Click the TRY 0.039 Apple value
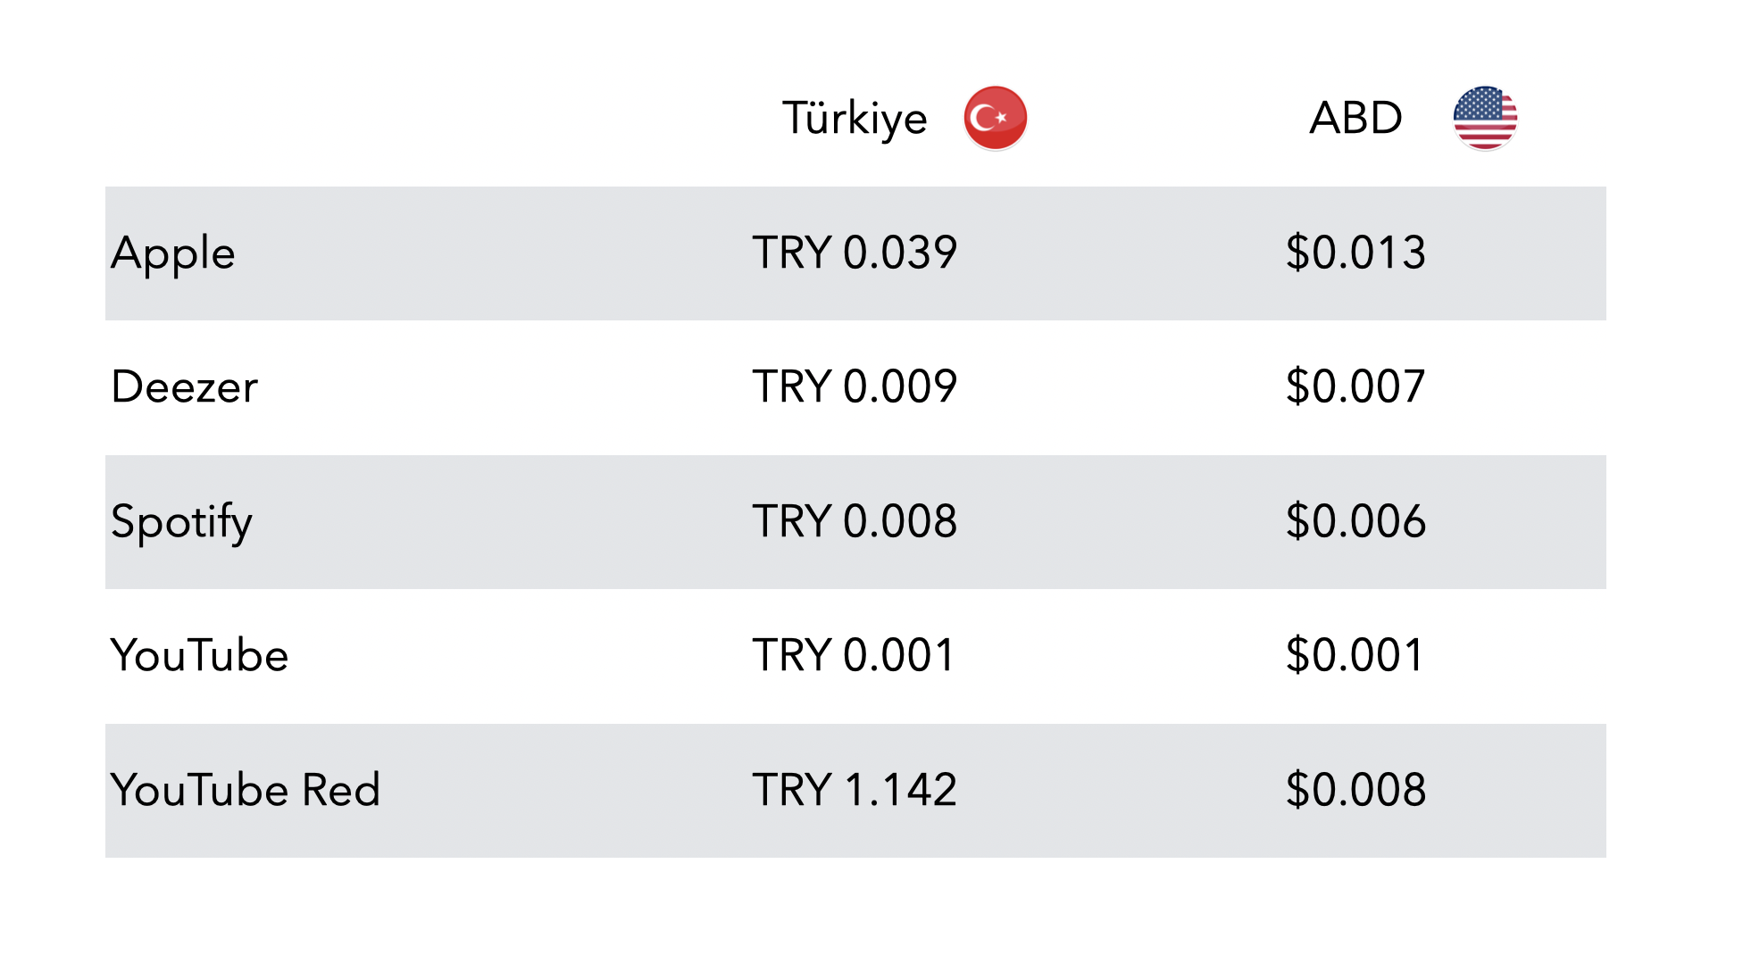This screenshot has width=1743, height=955. point(854,253)
